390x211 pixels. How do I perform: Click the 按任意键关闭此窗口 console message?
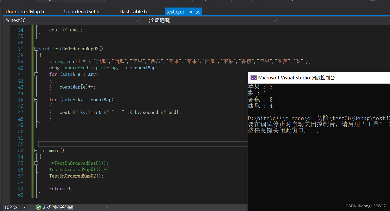283,131
